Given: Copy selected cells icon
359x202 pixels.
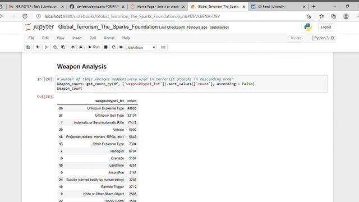Looking at the screenshot, I should click(55, 47).
